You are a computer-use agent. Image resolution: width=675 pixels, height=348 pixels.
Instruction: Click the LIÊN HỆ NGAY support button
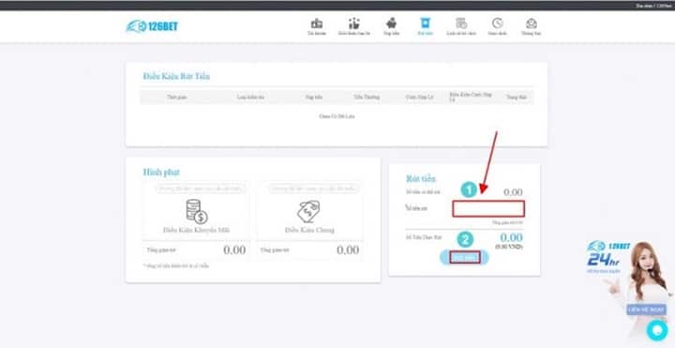coord(646,310)
